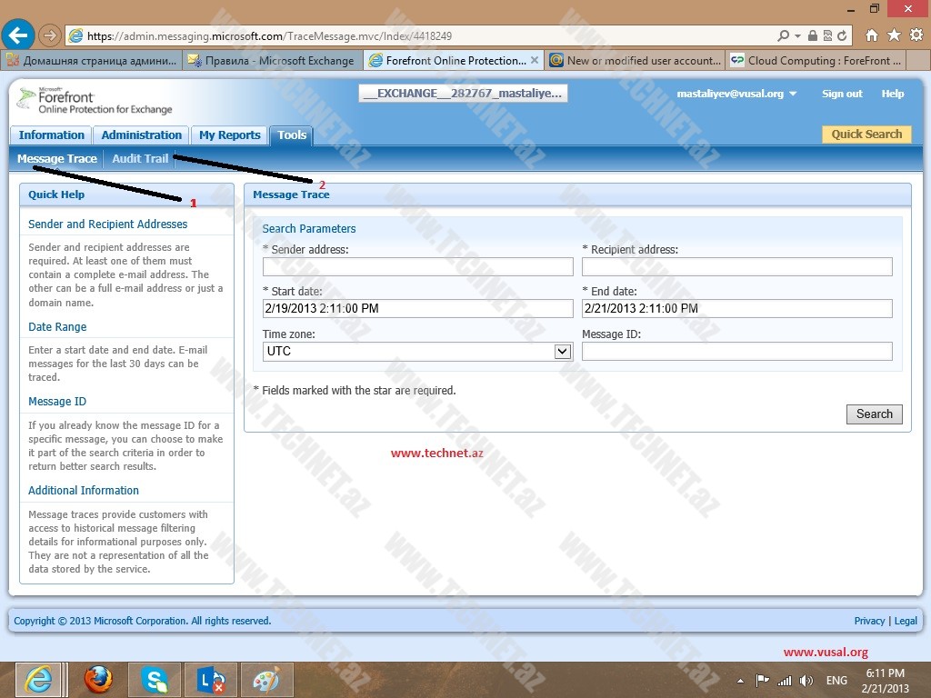The image size is (931, 698).
Task: Open Lync from the taskbar
Action: pyautogui.click(x=210, y=680)
